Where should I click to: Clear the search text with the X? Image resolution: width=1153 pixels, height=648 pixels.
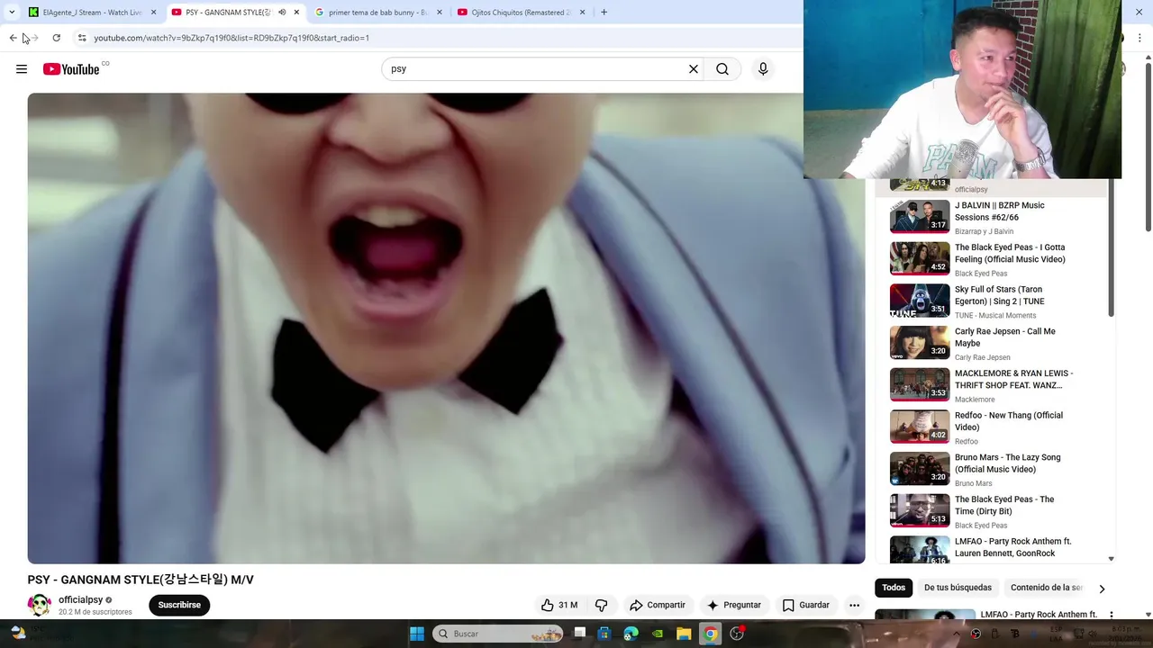click(694, 69)
